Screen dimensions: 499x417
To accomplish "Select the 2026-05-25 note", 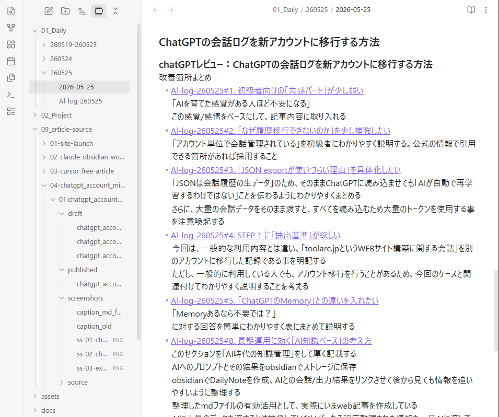I will 79,87.
